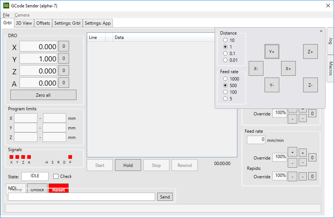This screenshot has width=334, height=218.
Task: Open the File menu
Action: click(6, 15)
